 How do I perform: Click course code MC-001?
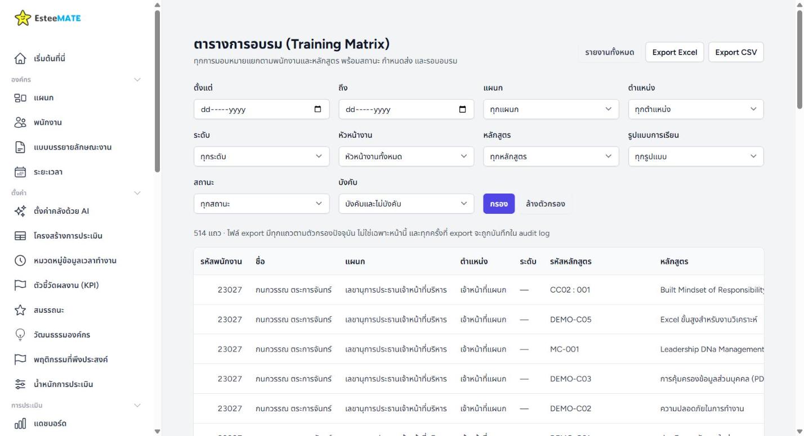[x=565, y=349]
